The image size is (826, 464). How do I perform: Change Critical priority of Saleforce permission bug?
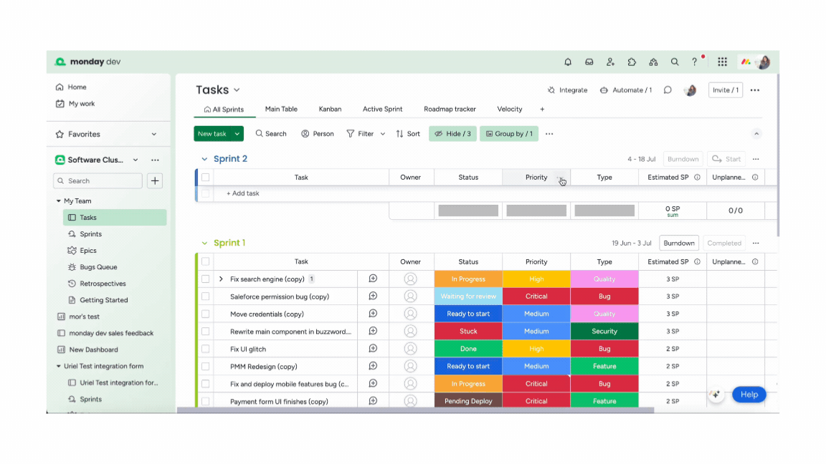point(536,296)
